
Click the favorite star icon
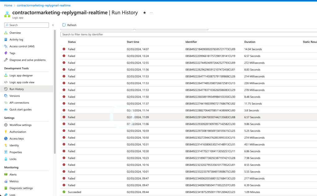(x=144, y=12)
